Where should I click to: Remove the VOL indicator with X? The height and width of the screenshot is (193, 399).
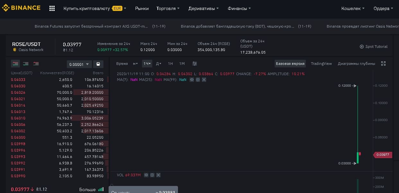point(158,175)
